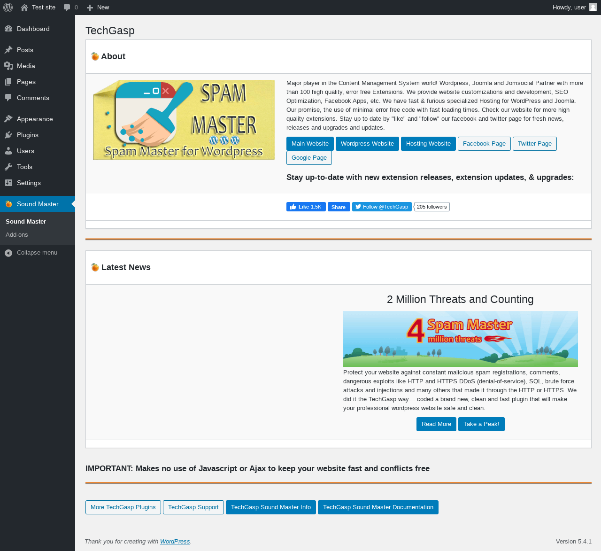This screenshot has width=601, height=551.
Task: Click the Take a Peak! button
Action: (x=481, y=424)
